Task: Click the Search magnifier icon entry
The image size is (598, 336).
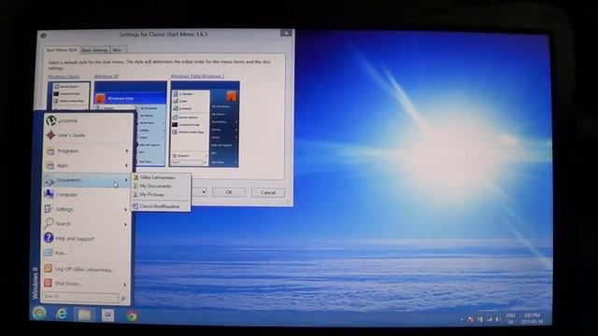Action: [49, 223]
